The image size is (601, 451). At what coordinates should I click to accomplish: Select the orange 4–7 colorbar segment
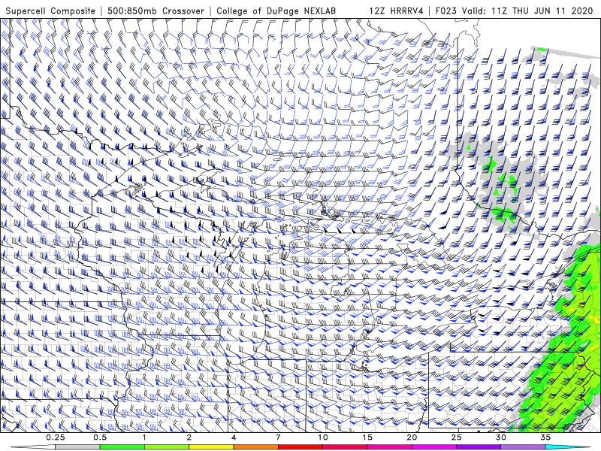tap(255, 447)
